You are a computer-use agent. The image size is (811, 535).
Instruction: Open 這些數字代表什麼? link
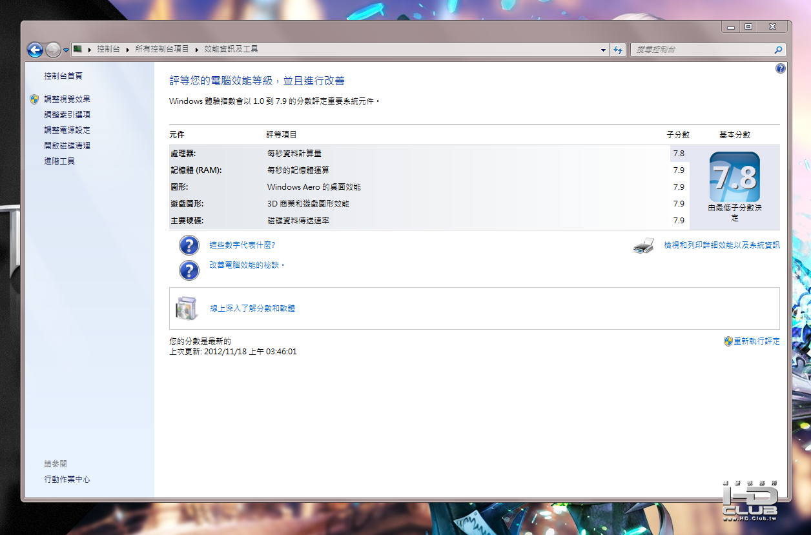pyautogui.click(x=242, y=245)
